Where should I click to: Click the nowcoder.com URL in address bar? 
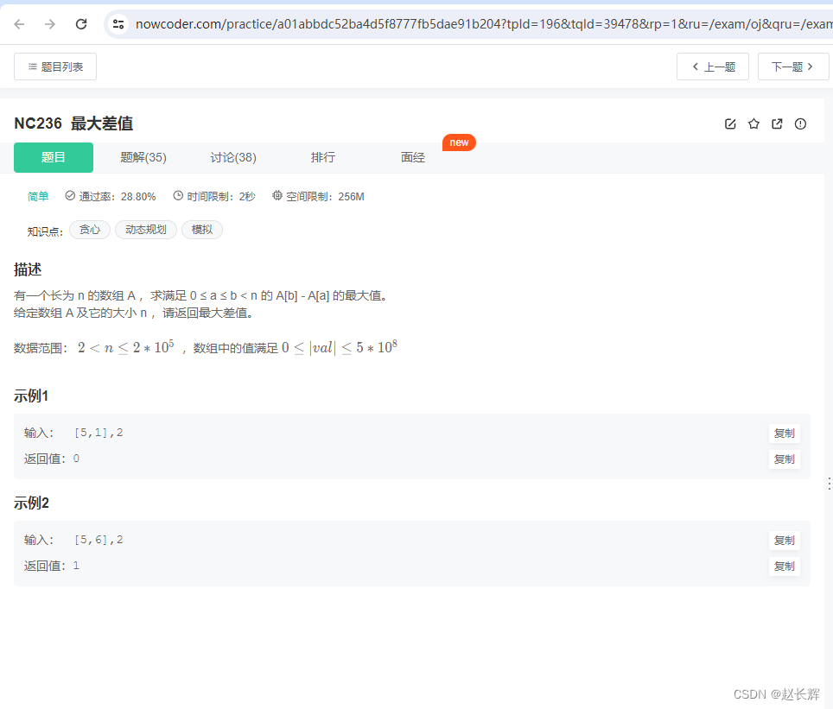pos(483,24)
